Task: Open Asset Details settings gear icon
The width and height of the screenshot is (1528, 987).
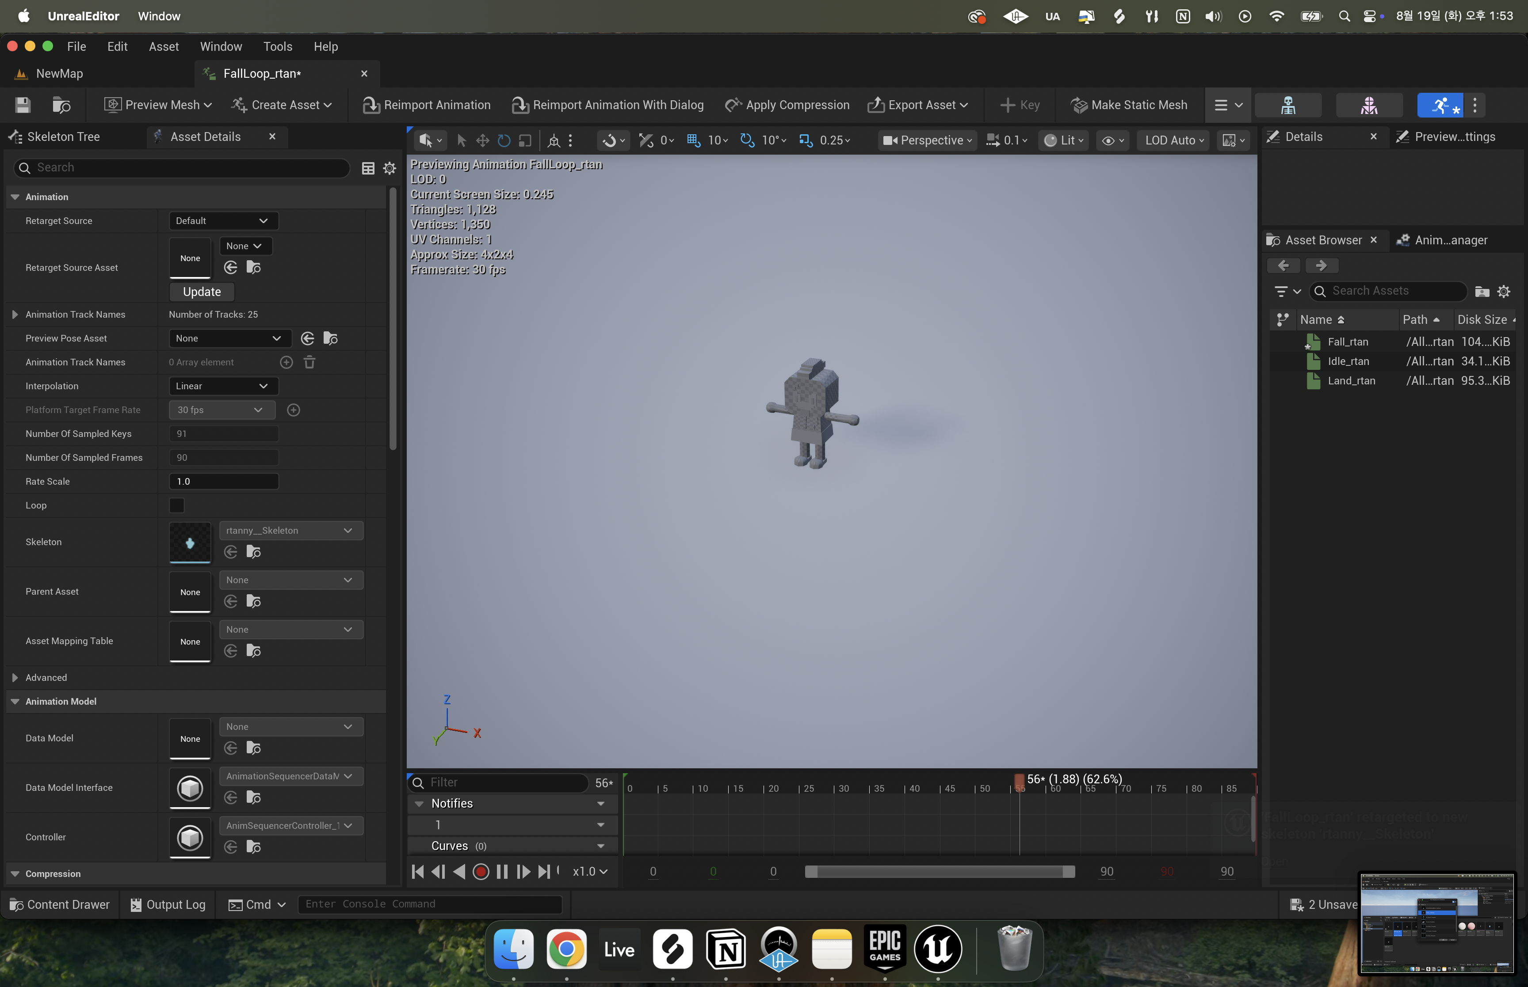Action: [389, 168]
